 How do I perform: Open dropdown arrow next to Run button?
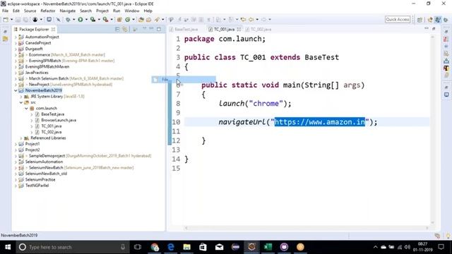pyautogui.click(x=86, y=20)
